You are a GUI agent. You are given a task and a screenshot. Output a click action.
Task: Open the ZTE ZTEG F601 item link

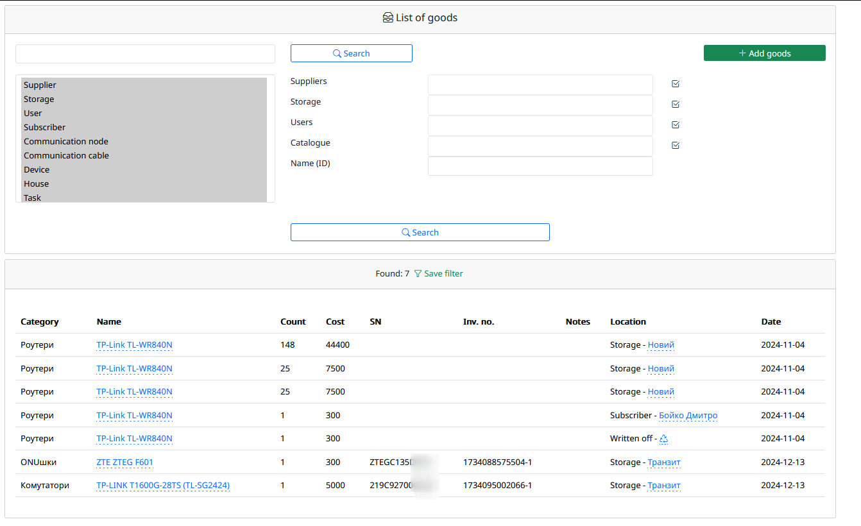pos(124,462)
